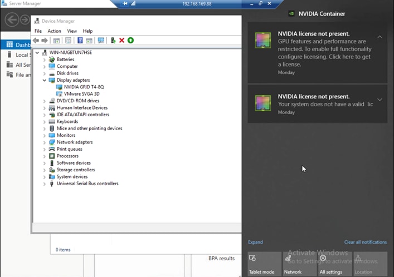
Task: Expand Universal Serial Bus controllers node
Action: tap(44, 184)
